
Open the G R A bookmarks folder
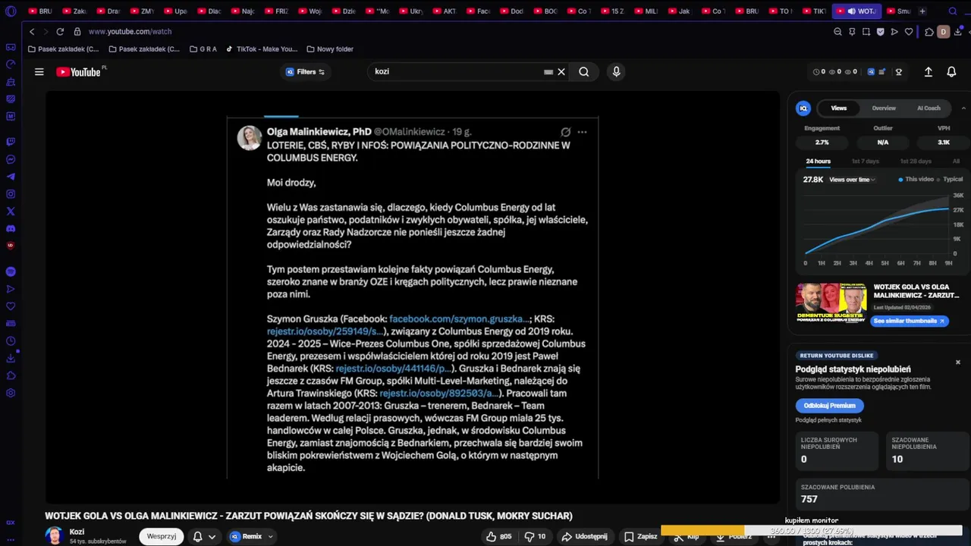[203, 49]
